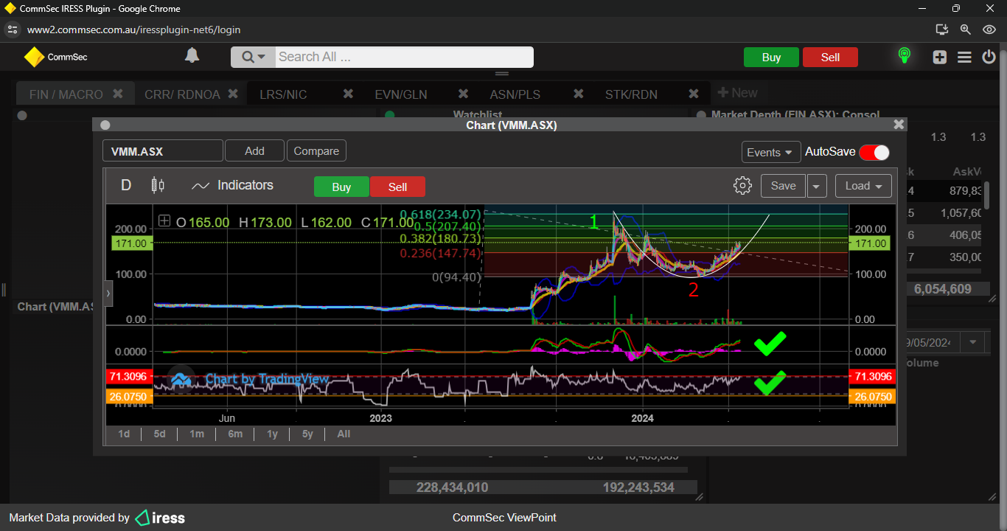Switch to the ASN/PLS tab
The width and height of the screenshot is (1007, 531).
click(515, 94)
